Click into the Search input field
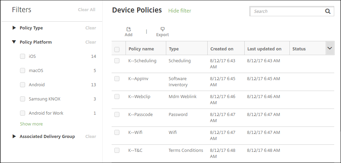This screenshot has height=163, width=341. (x=287, y=11)
